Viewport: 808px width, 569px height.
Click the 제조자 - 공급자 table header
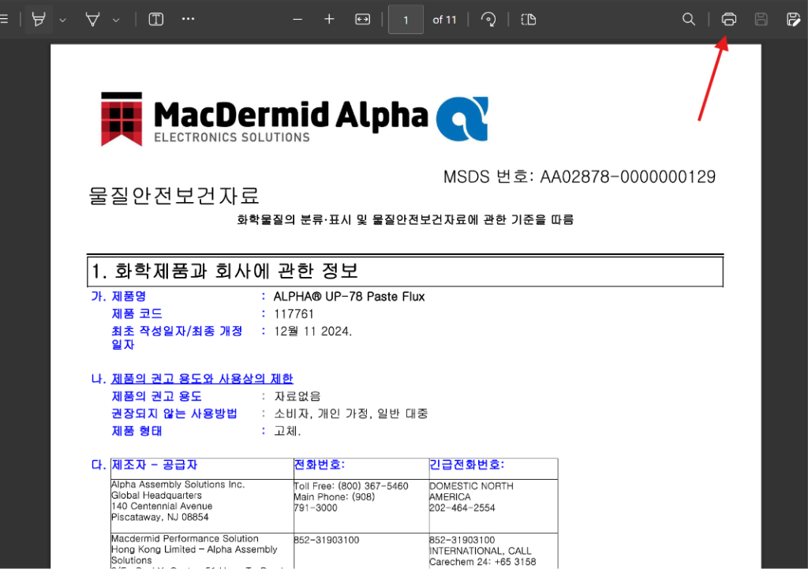[x=154, y=465]
